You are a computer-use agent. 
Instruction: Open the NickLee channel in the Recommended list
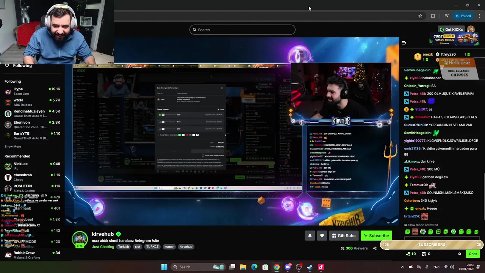pos(32,166)
